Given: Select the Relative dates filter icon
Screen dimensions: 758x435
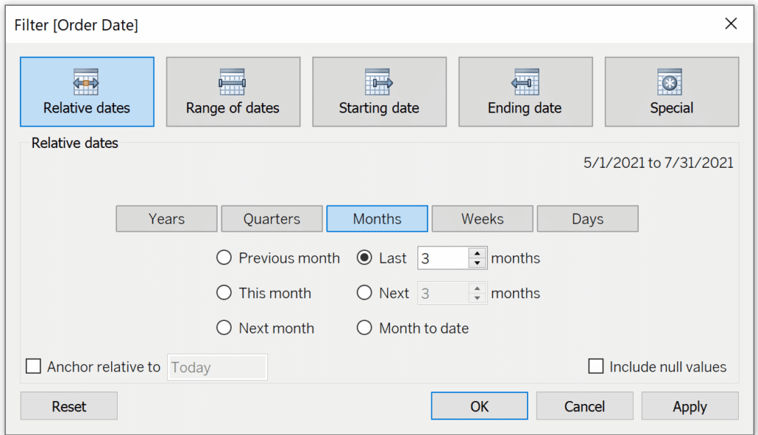Looking at the screenshot, I should pos(86,82).
